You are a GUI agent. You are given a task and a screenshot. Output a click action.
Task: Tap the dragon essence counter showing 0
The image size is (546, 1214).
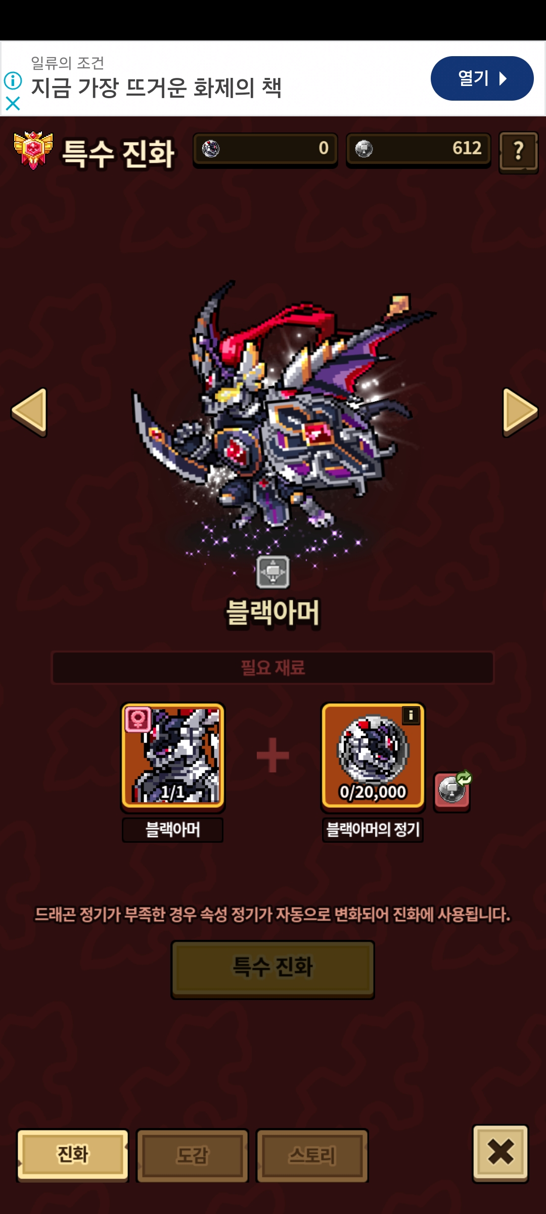coord(265,150)
